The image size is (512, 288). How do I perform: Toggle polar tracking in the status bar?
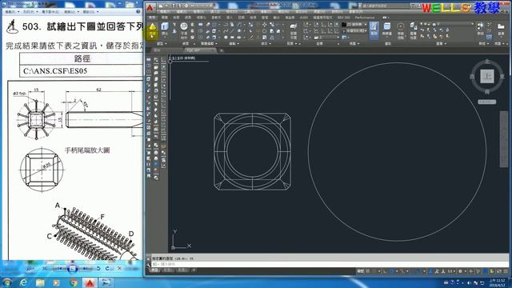point(392,271)
